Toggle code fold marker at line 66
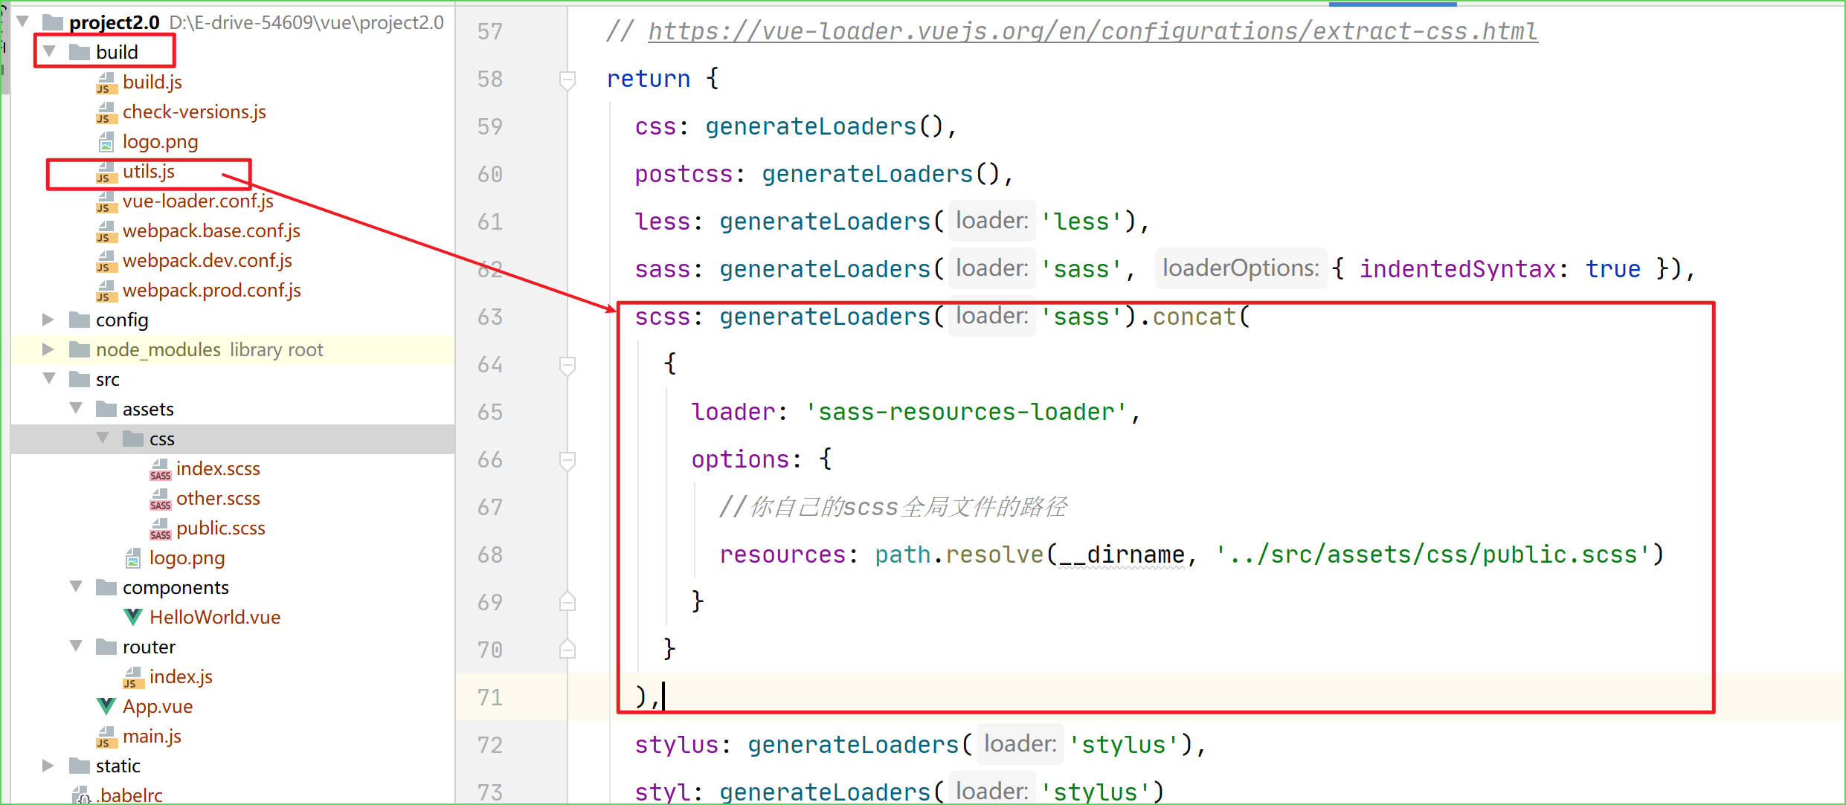 coord(567,459)
